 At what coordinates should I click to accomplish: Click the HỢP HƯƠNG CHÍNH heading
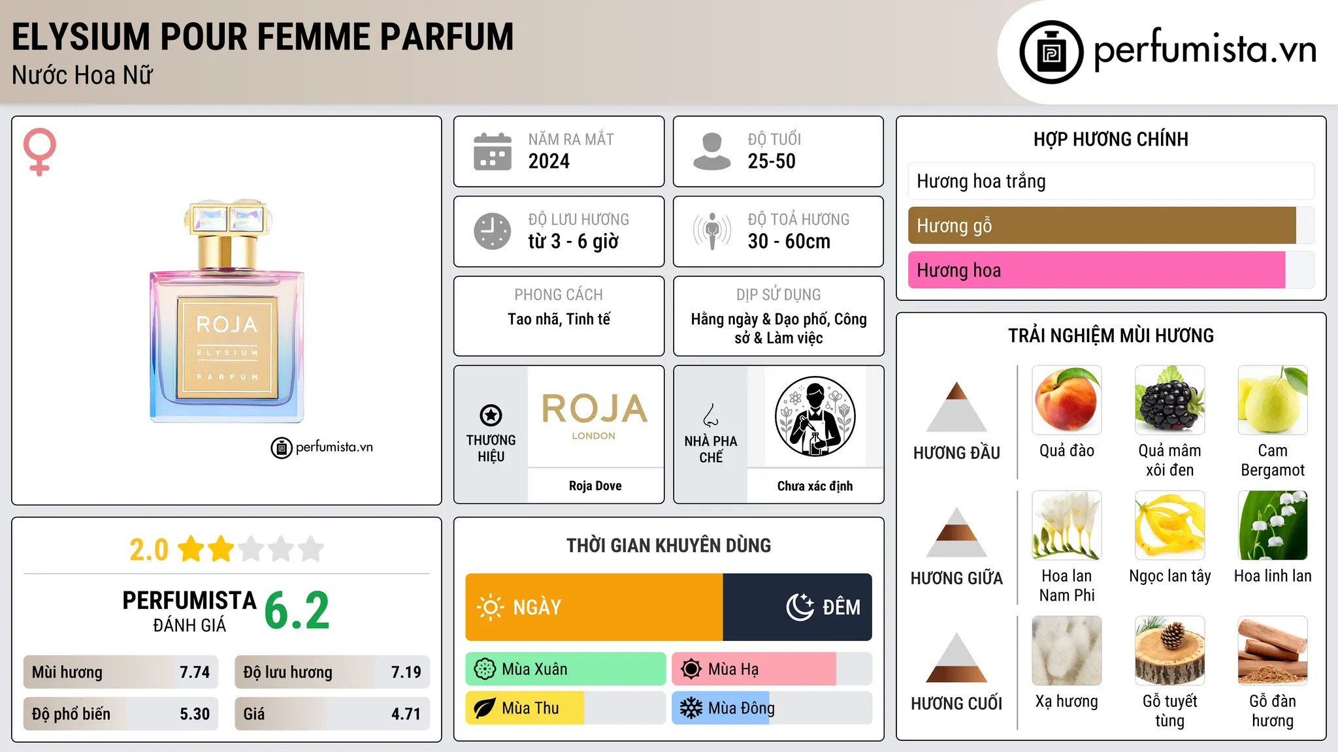(1111, 139)
